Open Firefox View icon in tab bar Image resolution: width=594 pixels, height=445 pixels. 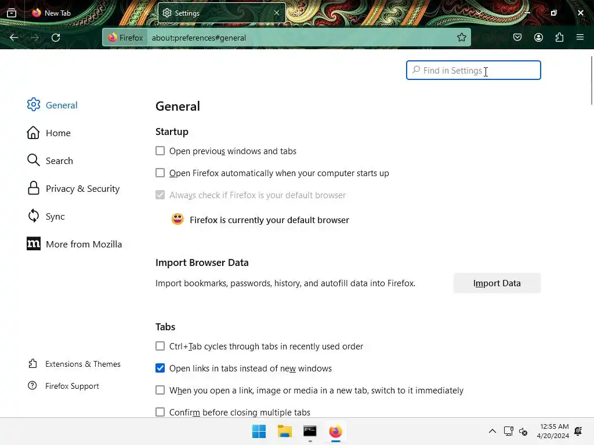(12, 13)
